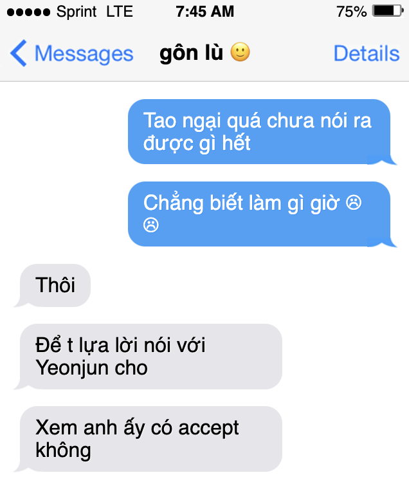
Task: Tap the word Yeonjun in message
Action: 72,368
